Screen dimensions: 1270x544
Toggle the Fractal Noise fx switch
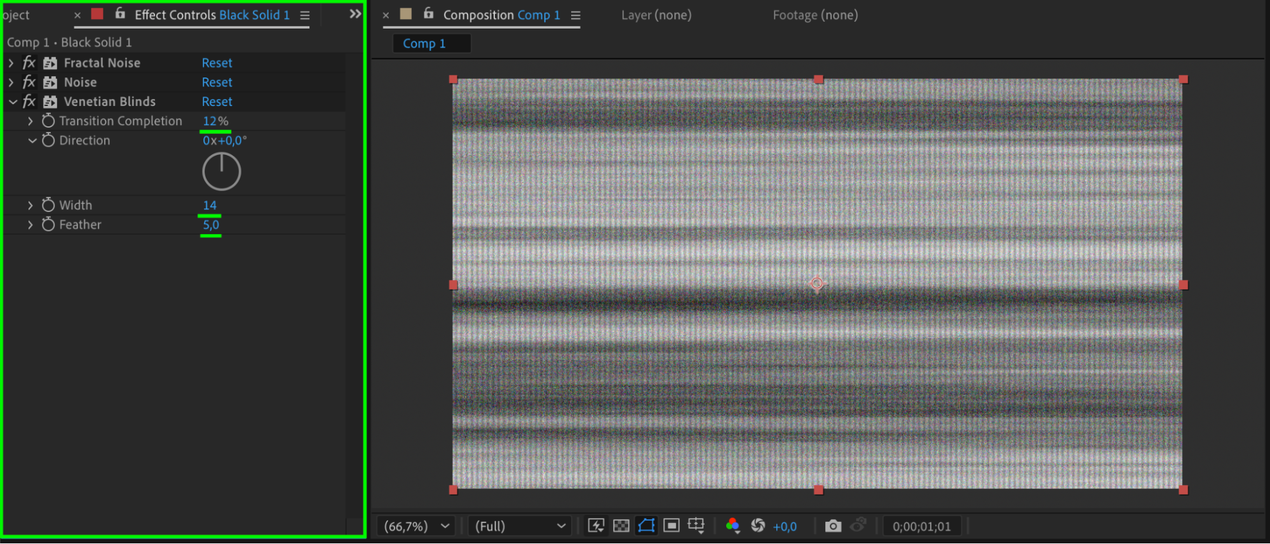(29, 63)
